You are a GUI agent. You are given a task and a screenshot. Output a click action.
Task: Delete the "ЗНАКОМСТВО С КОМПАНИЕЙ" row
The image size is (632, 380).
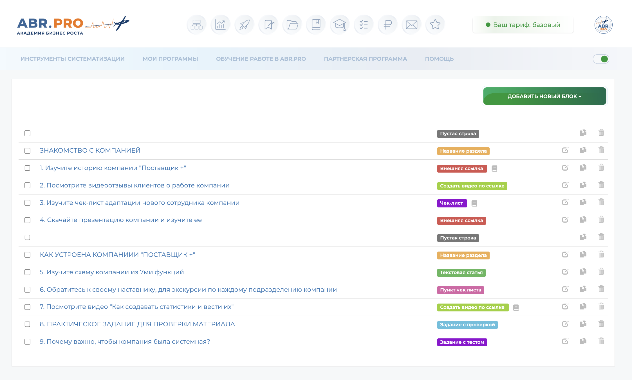click(x=601, y=150)
